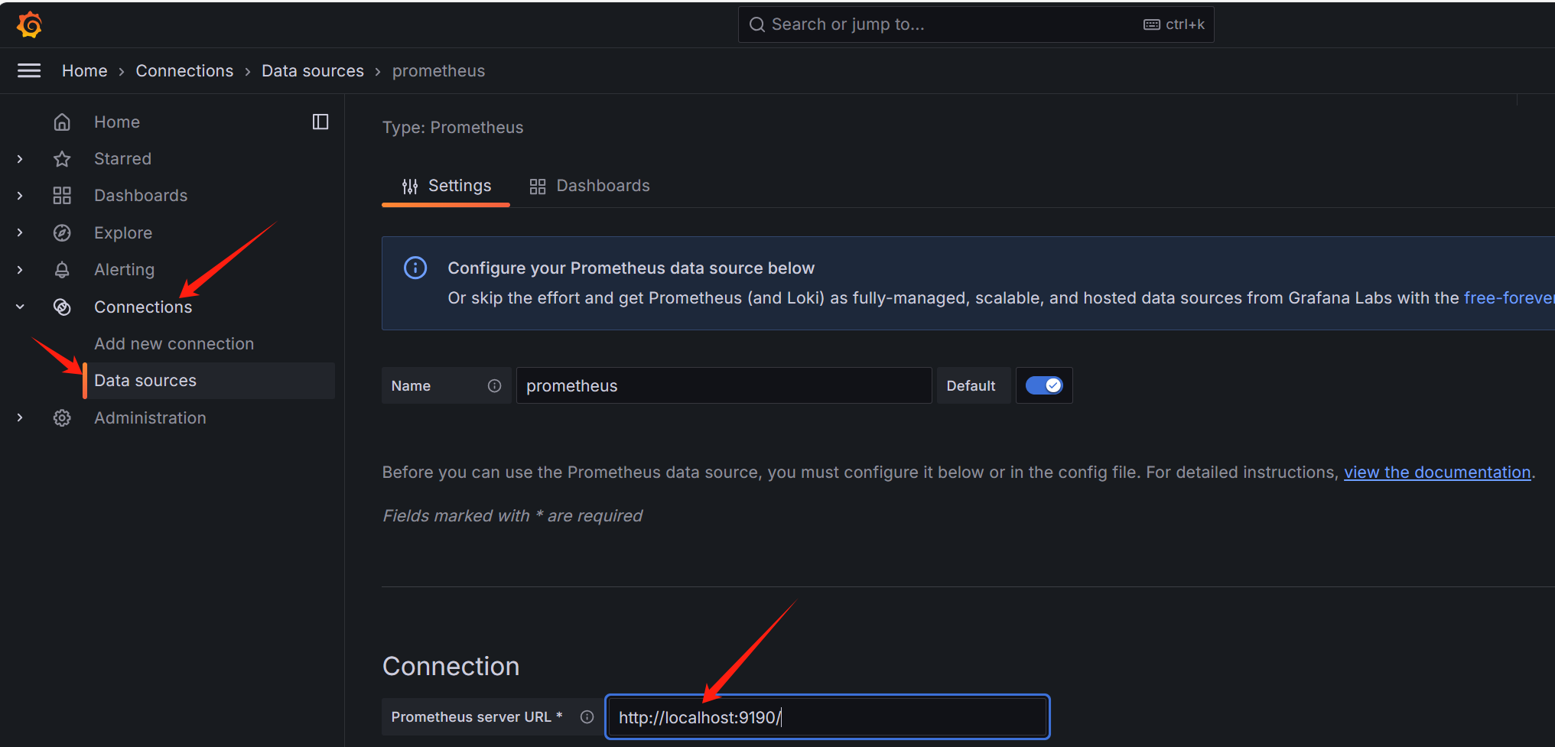Open the view the documentation link
The width and height of the screenshot is (1555, 747).
tap(1437, 473)
